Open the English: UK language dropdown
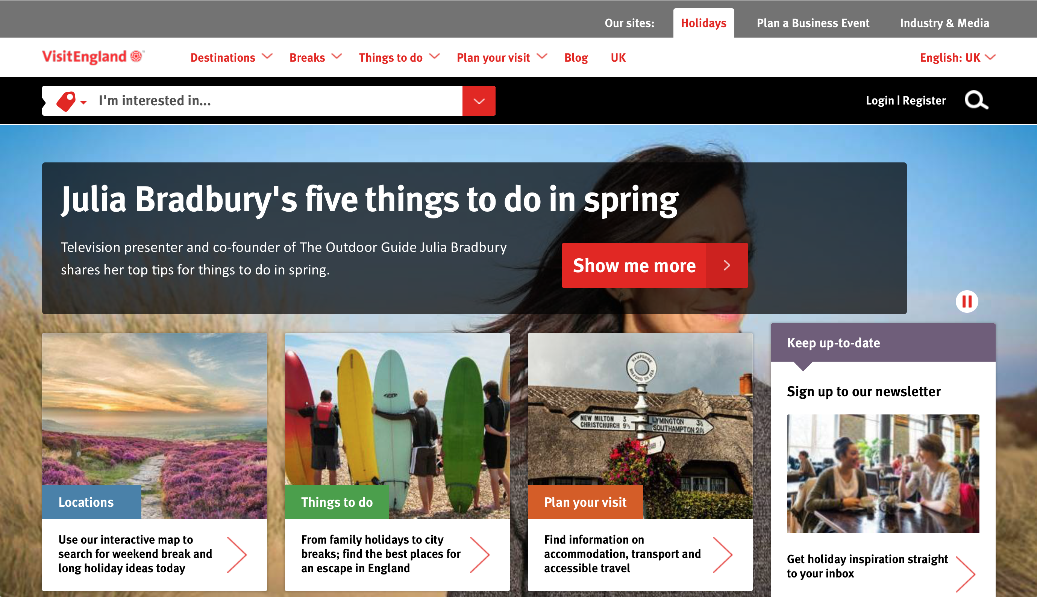Screen dimensions: 1037x597 coord(957,58)
